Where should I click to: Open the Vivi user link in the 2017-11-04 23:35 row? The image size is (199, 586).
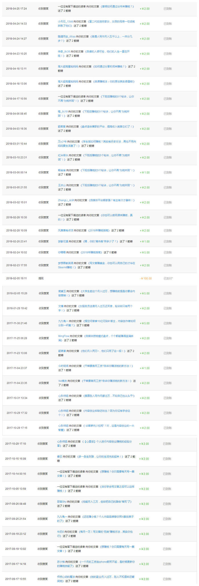point(63,381)
